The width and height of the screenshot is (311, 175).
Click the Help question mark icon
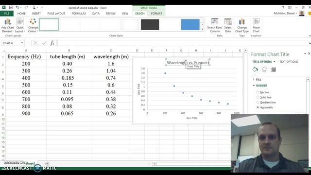click(283, 8)
